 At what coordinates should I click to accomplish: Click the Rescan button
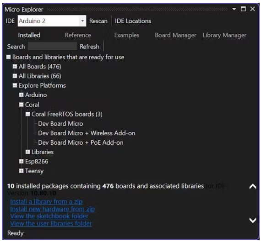pos(98,21)
